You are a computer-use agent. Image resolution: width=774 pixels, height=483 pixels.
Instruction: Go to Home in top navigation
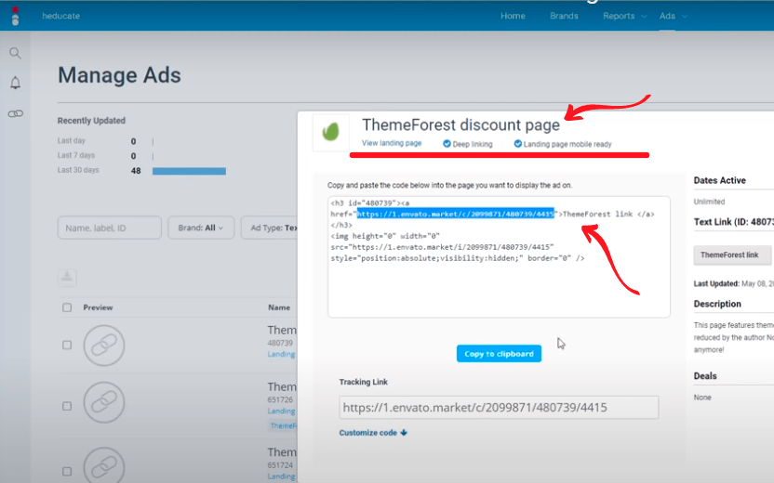point(513,16)
